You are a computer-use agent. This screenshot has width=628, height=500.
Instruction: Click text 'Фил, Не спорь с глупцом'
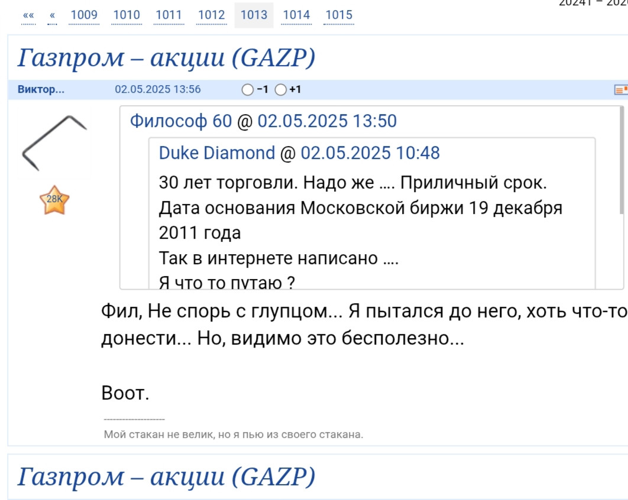pyautogui.click(x=214, y=311)
